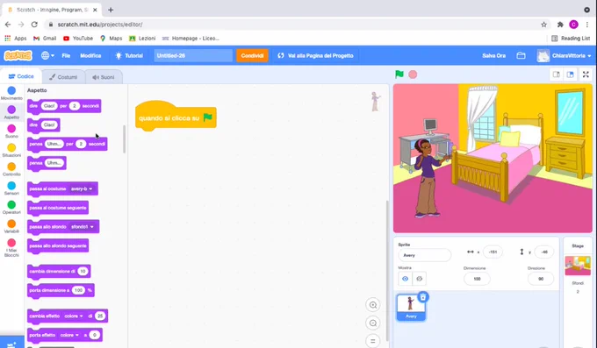597x348 pixels.
Task: Open the Modifica menu
Action: tap(90, 55)
